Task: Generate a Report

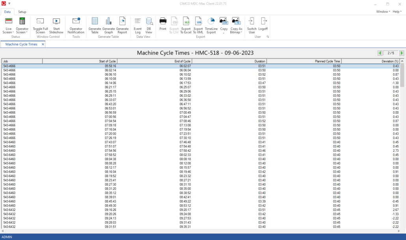Action: tap(122, 26)
